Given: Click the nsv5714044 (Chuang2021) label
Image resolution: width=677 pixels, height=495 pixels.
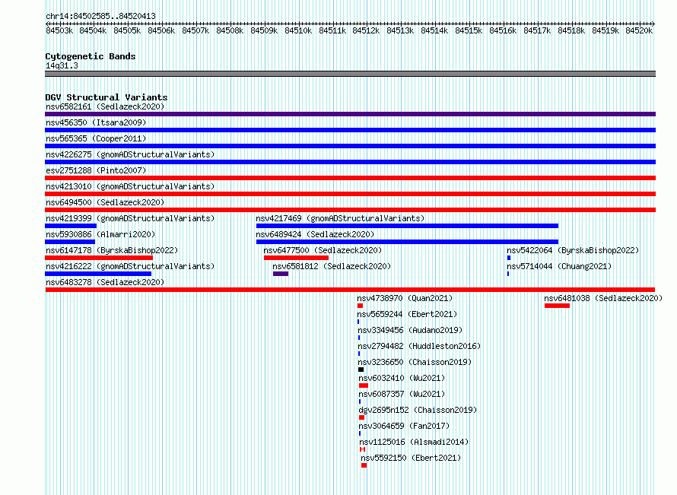Looking at the screenshot, I should [559, 266].
